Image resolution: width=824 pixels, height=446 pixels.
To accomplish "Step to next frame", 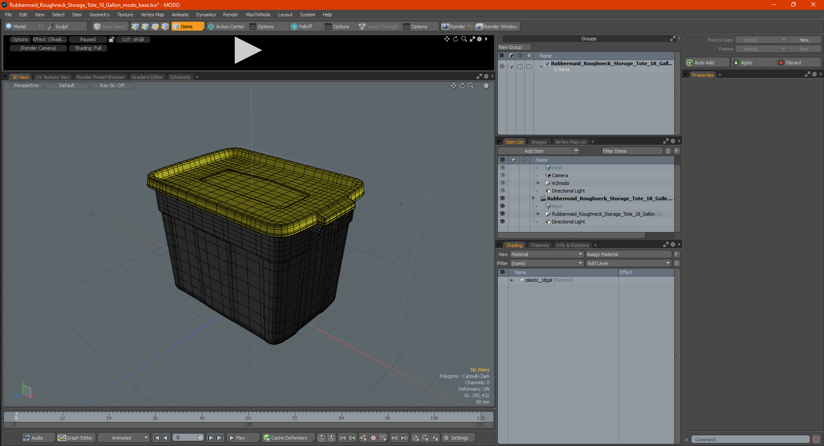I will point(210,438).
